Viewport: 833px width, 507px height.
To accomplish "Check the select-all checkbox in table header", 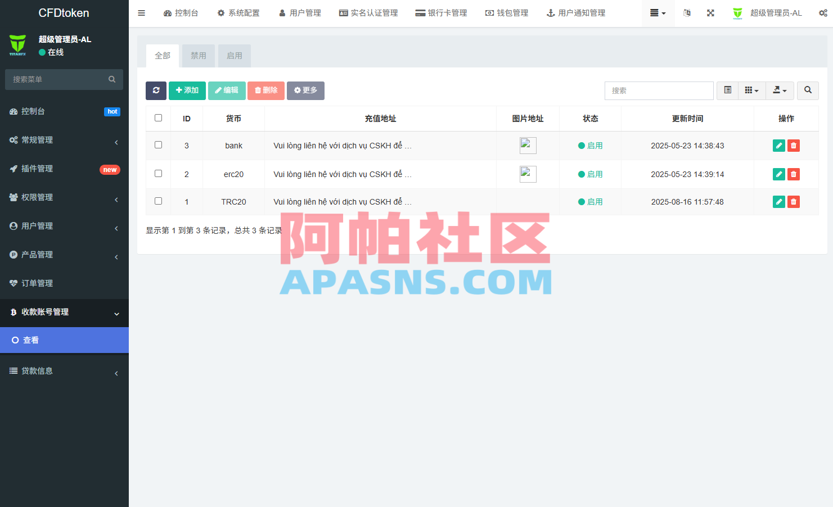I will (x=158, y=118).
